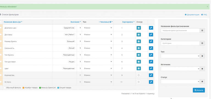Edit the Диапазон цен filter with pencil icon

point(151,28)
